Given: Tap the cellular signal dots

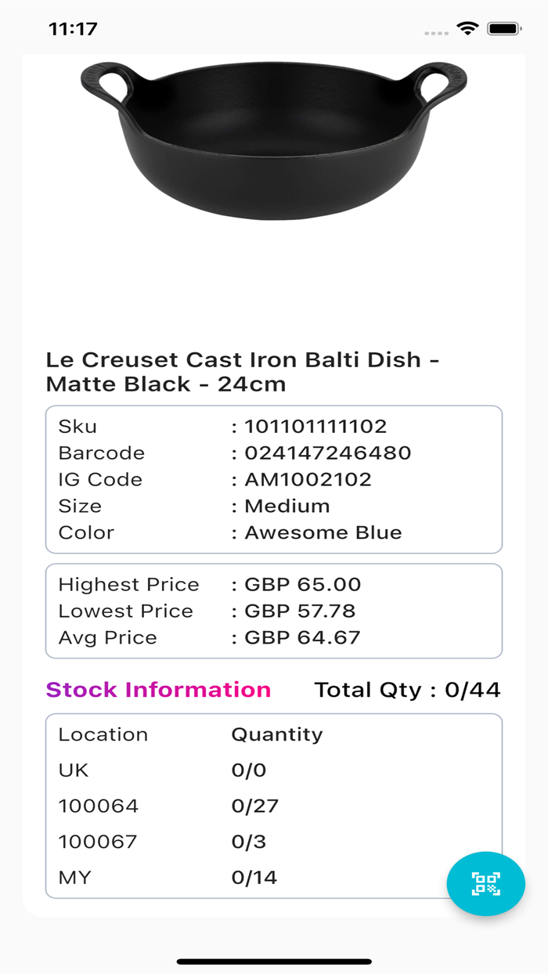Looking at the screenshot, I should (436, 33).
